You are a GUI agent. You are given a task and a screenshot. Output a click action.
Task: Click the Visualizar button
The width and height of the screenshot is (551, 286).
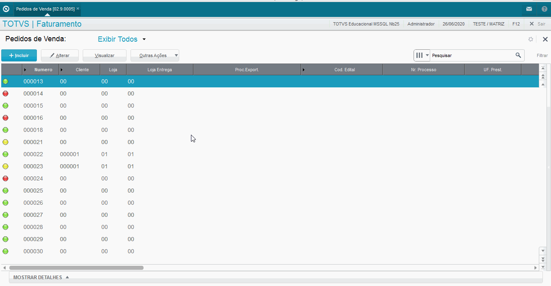pos(105,55)
